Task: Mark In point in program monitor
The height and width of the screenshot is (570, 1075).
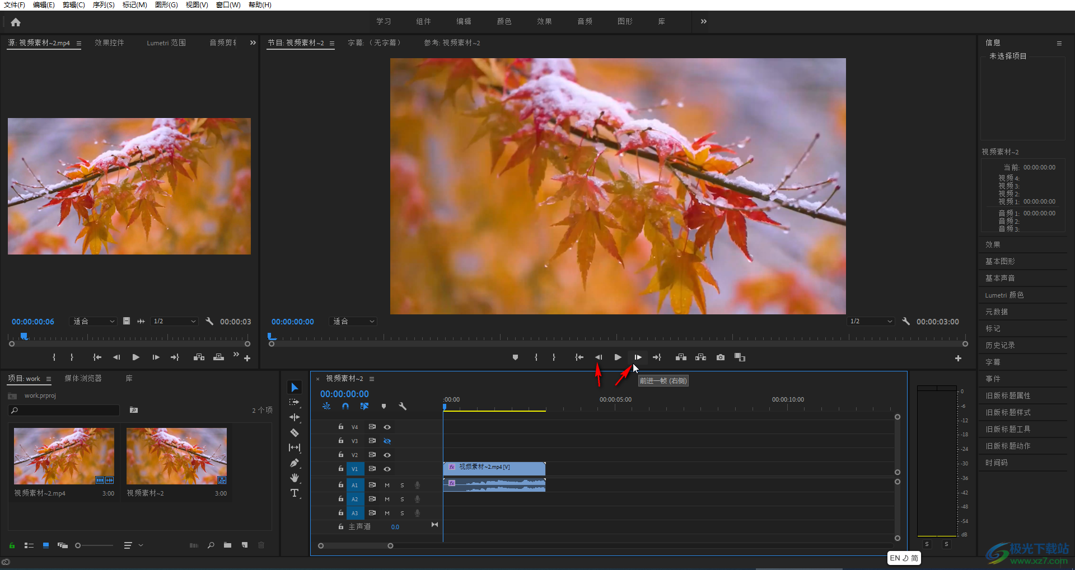Action: 536,357
